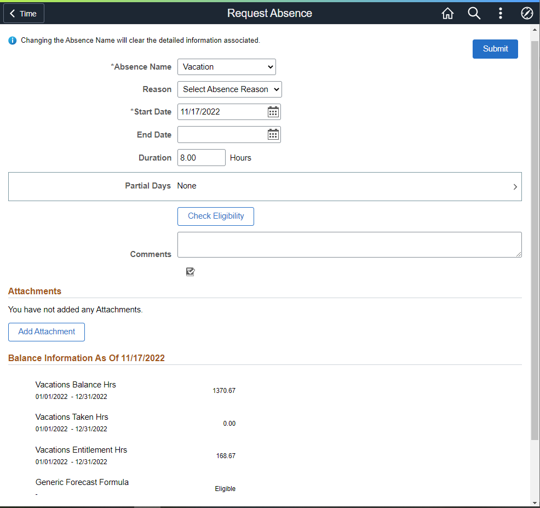This screenshot has width=540, height=508.
Task: Click the Add Attachment button
Action: coord(47,332)
